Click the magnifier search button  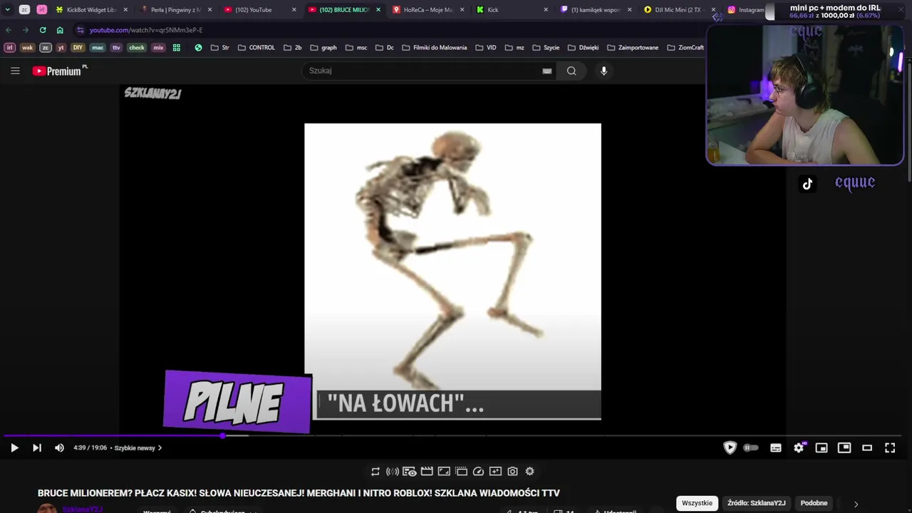click(571, 71)
